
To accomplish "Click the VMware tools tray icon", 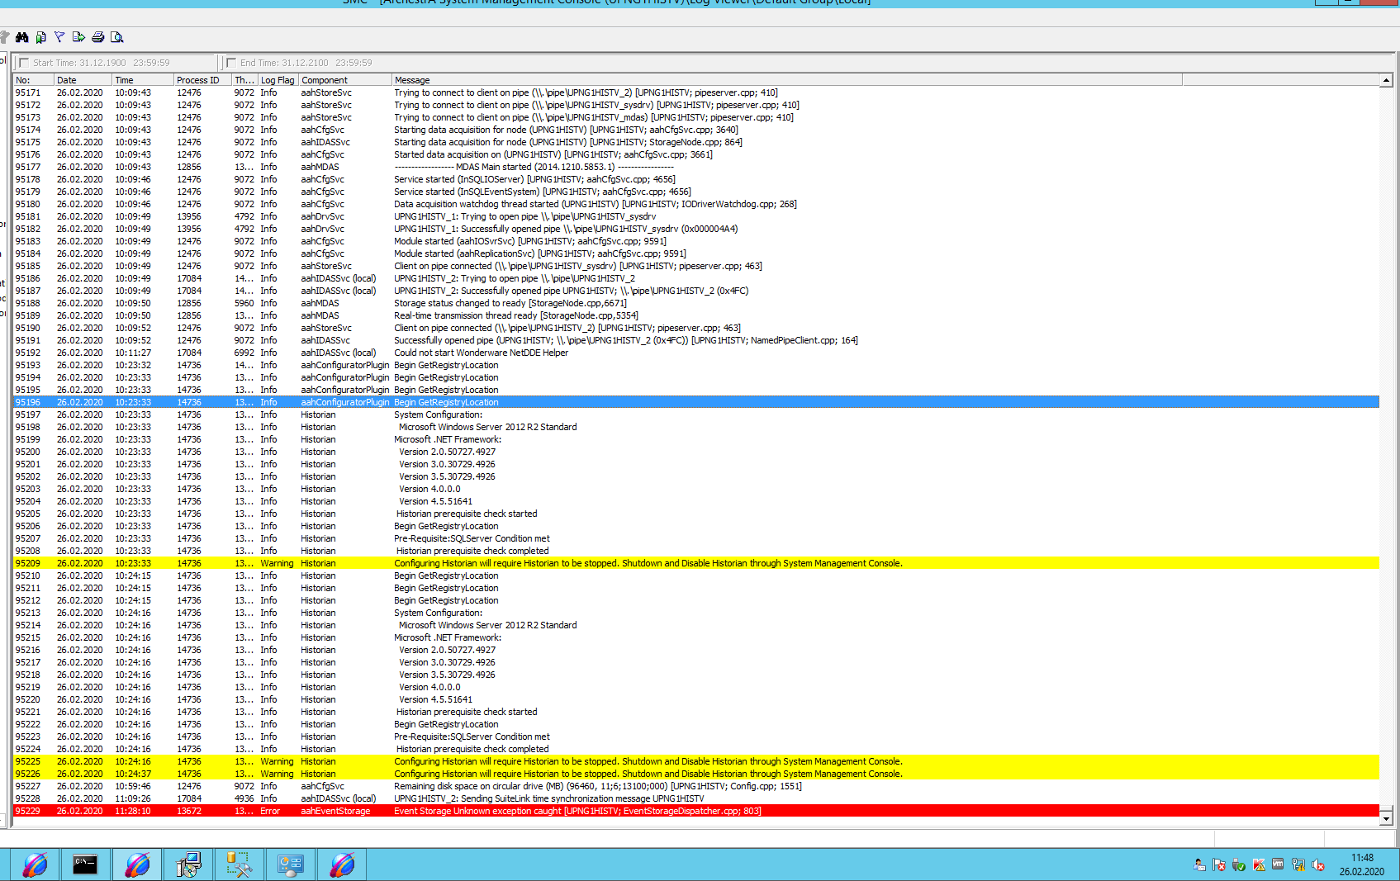I will click(1278, 864).
